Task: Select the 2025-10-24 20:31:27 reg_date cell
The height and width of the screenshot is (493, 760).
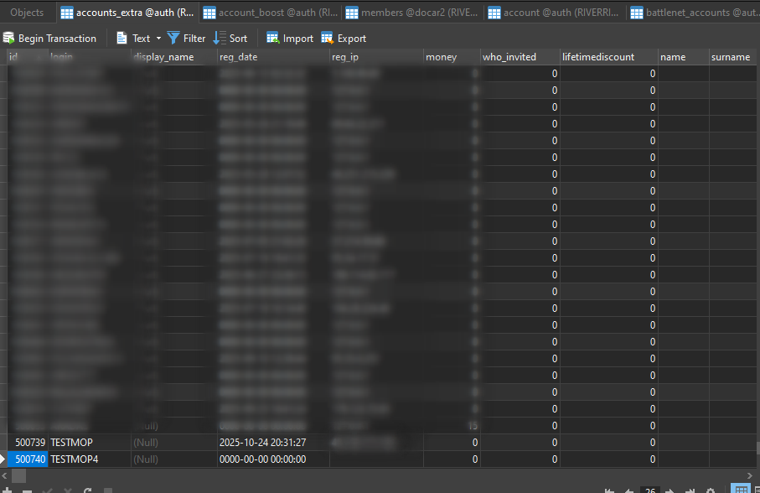Action: [273, 443]
